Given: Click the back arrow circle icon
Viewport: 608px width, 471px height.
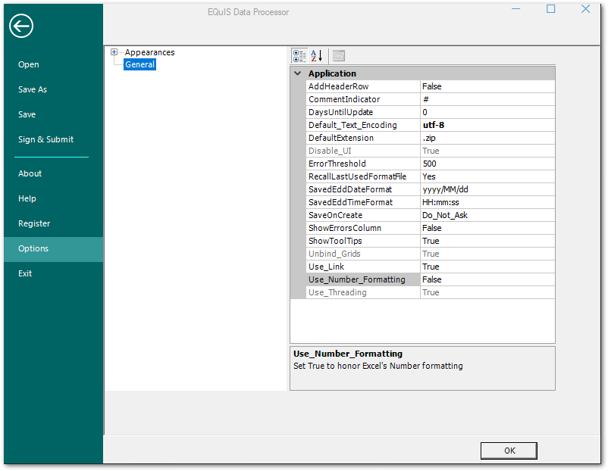Looking at the screenshot, I should tap(21, 26).
